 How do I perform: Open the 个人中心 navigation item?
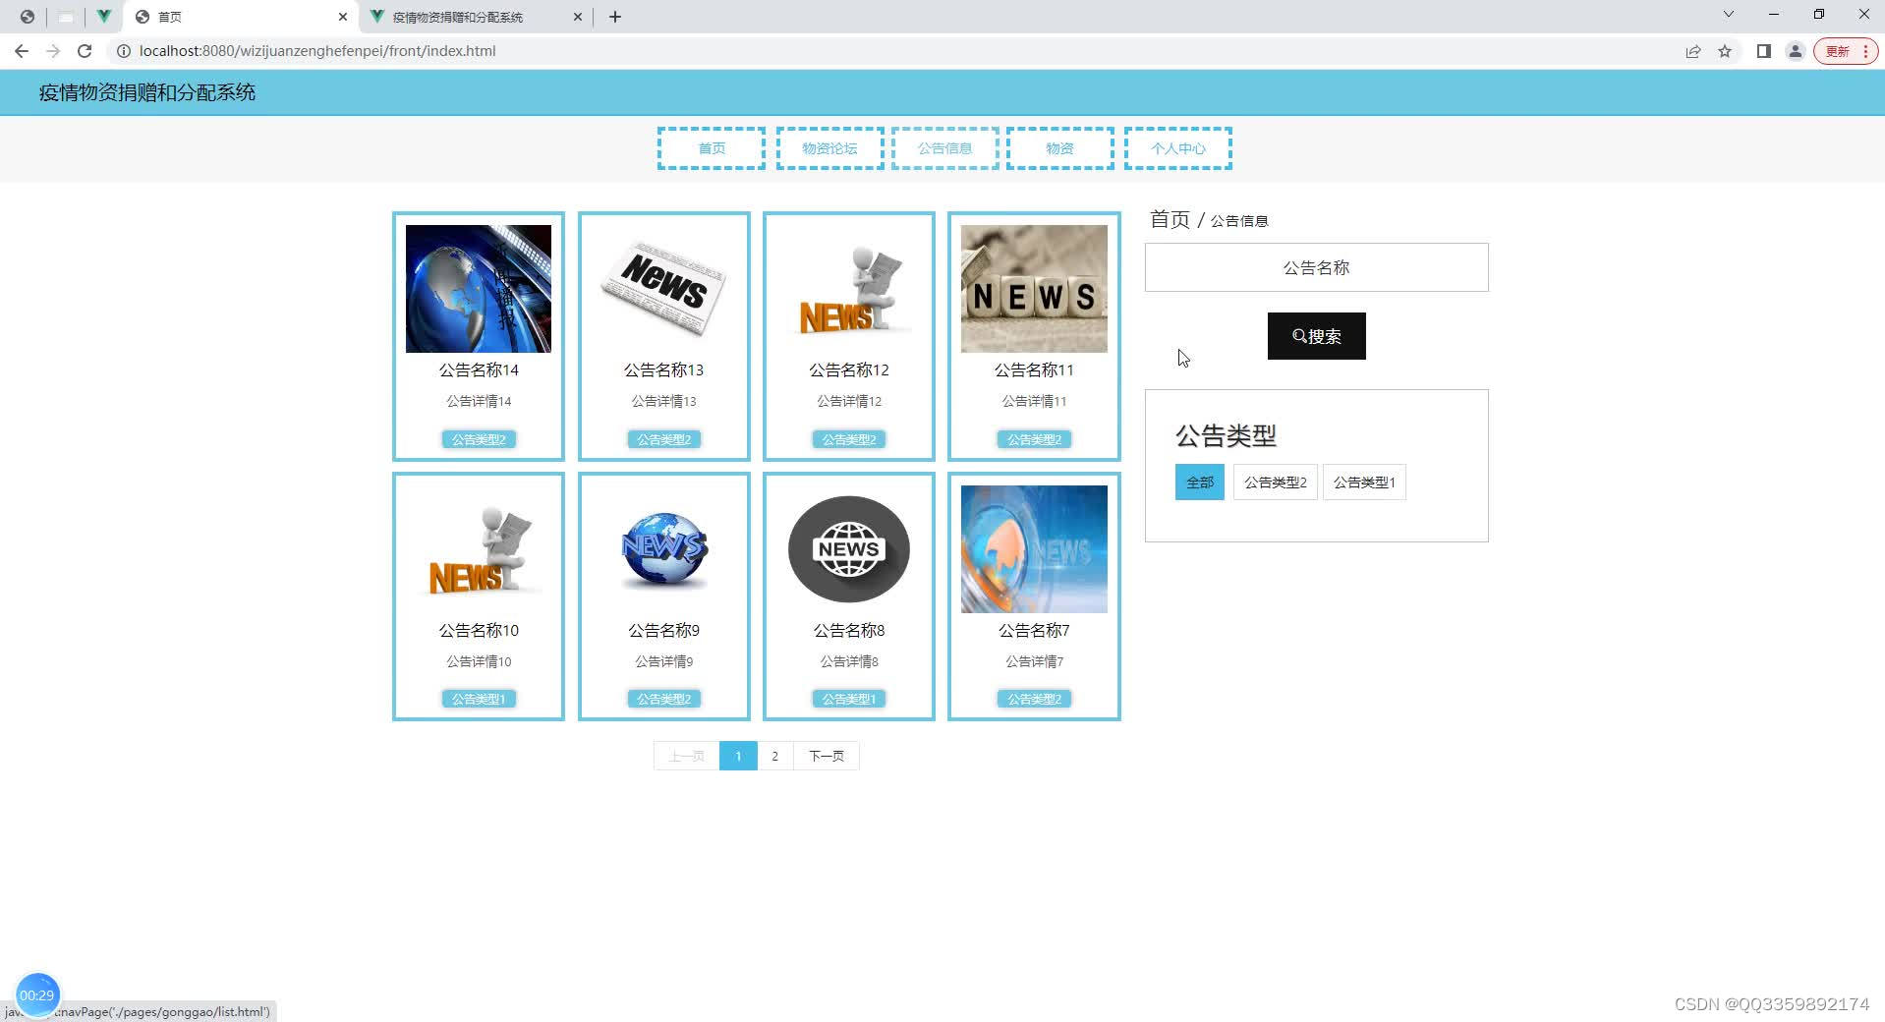tap(1177, 148)
